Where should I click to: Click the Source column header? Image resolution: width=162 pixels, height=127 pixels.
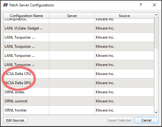[x=124, y=16]
